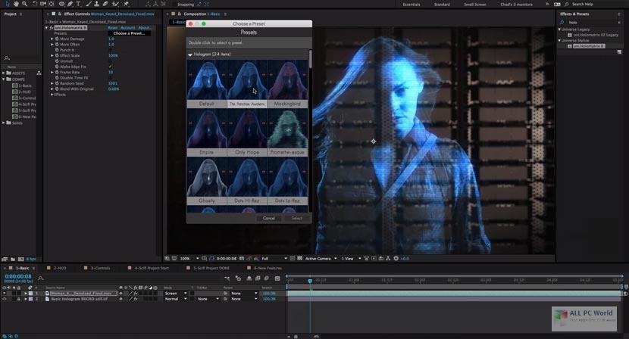The height and width of the screenshot is (339, 629).
Task: Expand the ASSETS folder
Action: (x=4, y=73)
